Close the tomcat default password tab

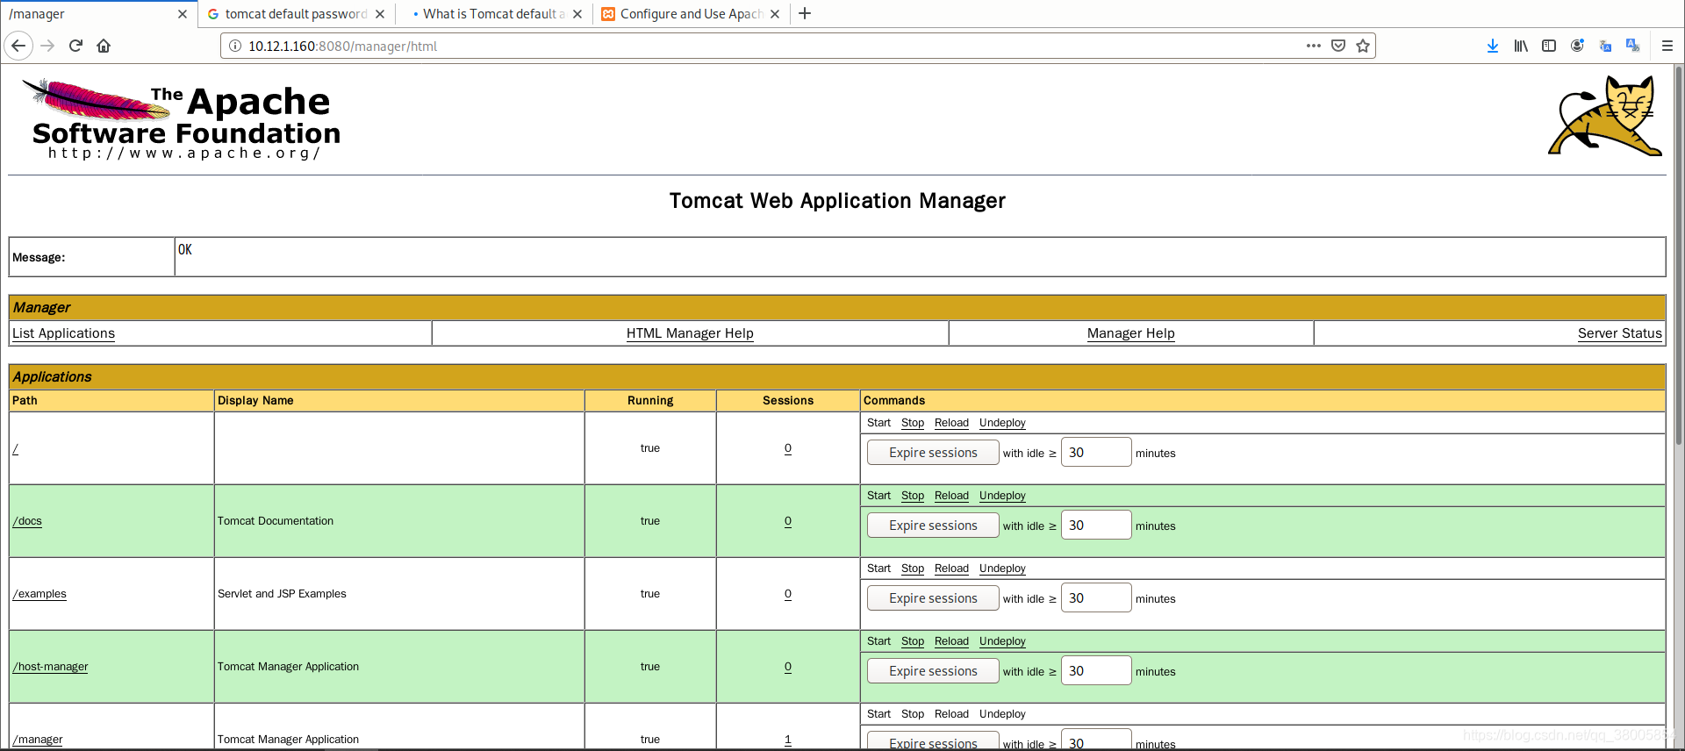[x=380, y=14]
